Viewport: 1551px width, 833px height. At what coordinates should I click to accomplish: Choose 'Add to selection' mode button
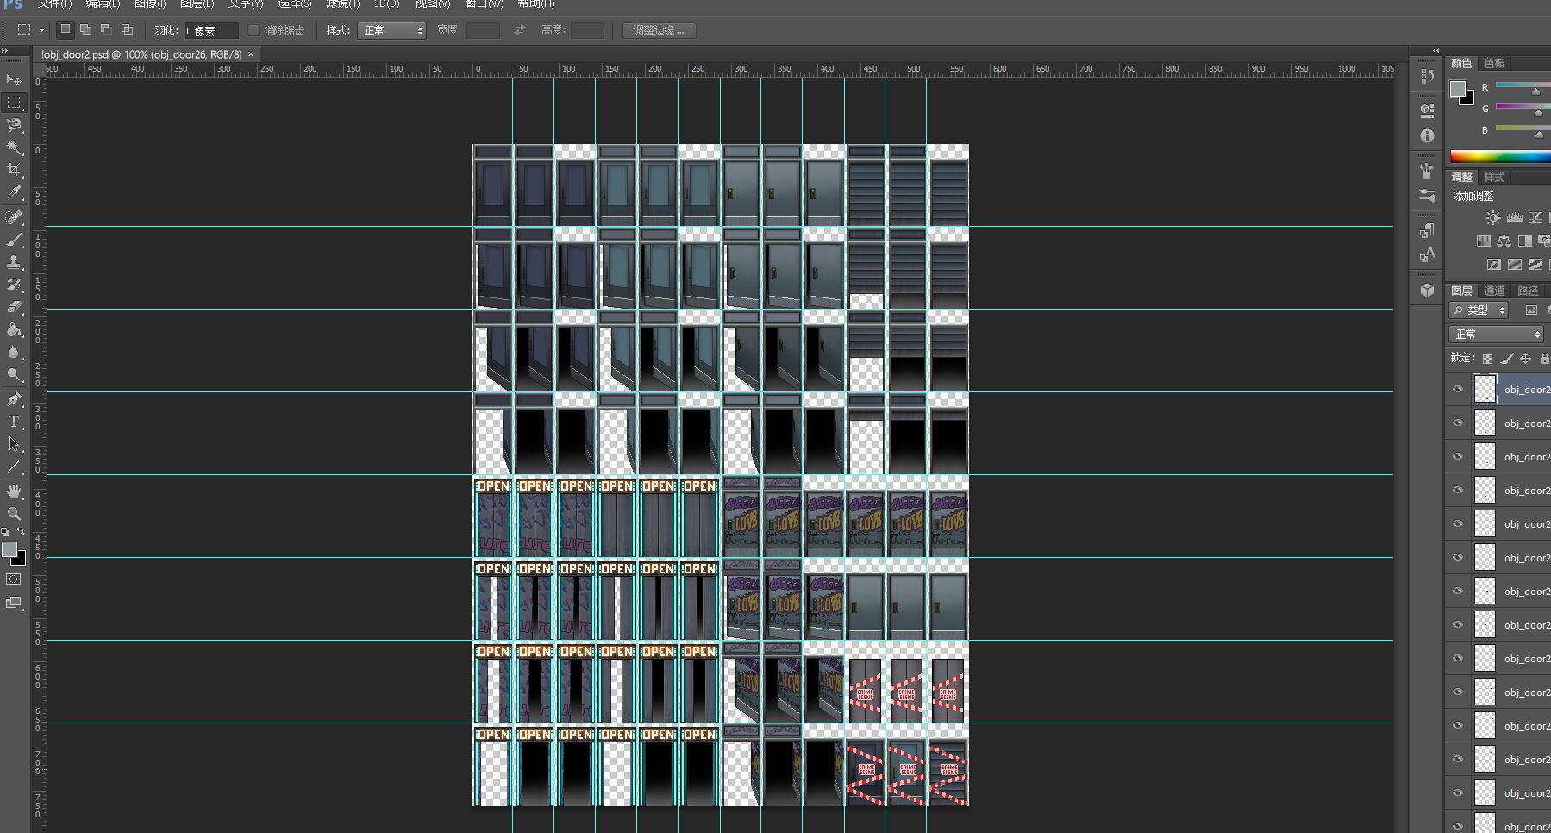pyautogui.click(x=85, y=30)
